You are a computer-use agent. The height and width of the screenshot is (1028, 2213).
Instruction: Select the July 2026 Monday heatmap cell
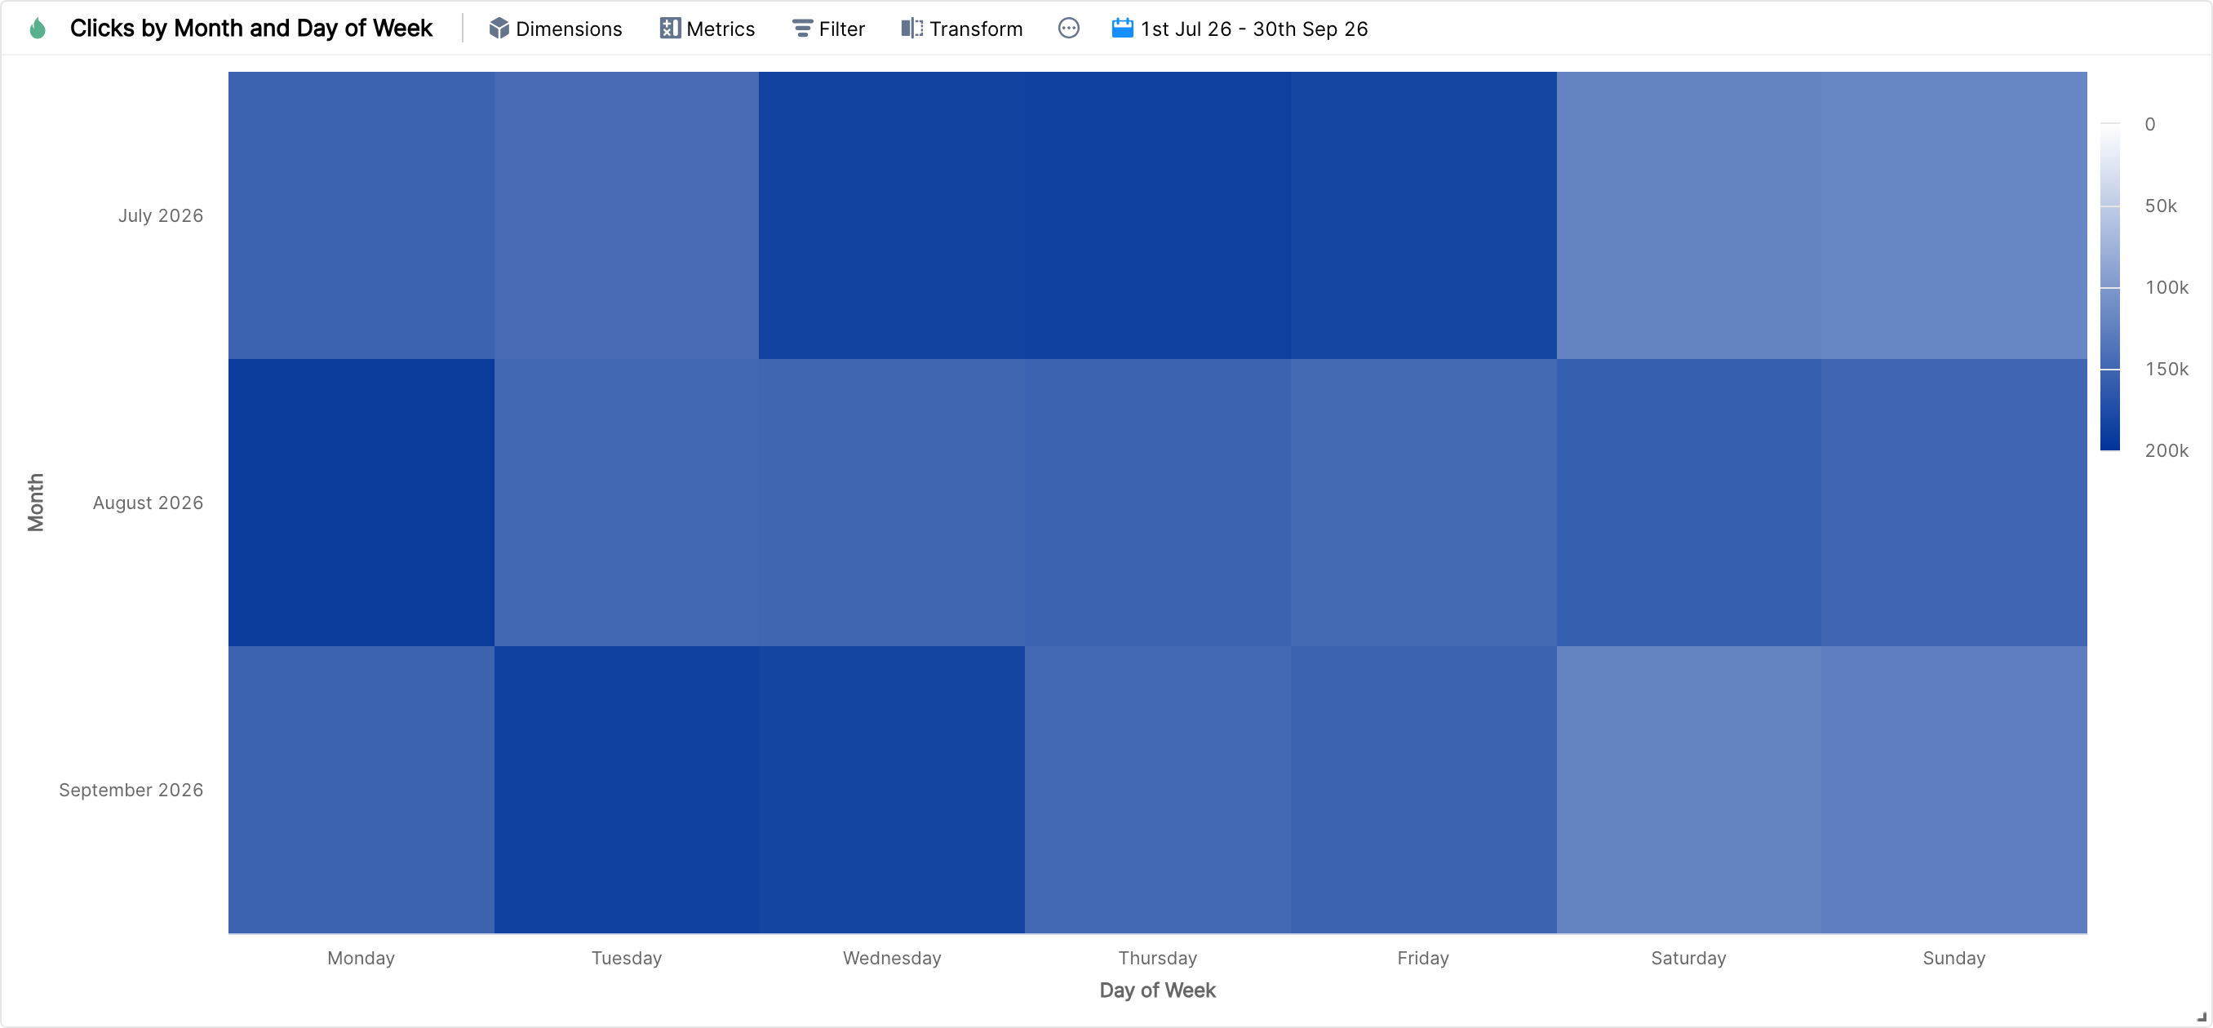point(361,215)
